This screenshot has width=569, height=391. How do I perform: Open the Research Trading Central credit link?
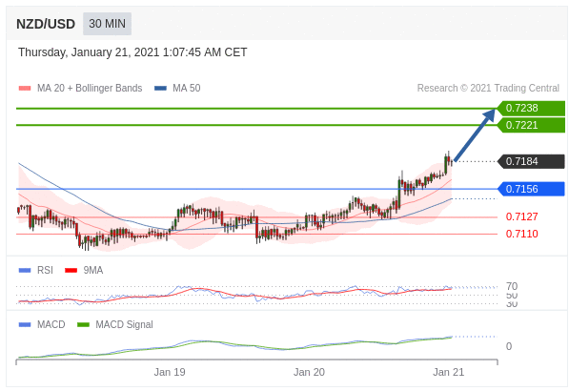(488, 89)
